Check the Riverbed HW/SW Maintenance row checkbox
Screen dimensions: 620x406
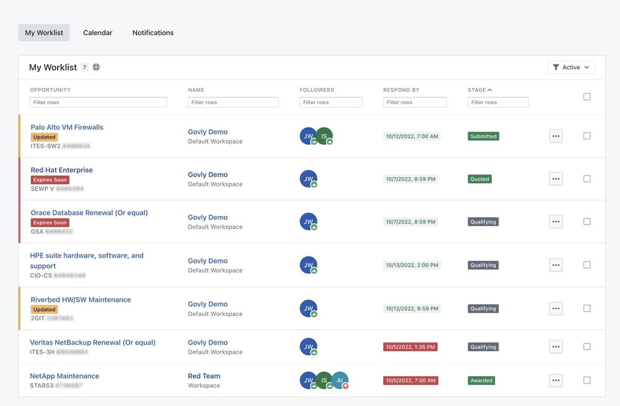(587, 308)
